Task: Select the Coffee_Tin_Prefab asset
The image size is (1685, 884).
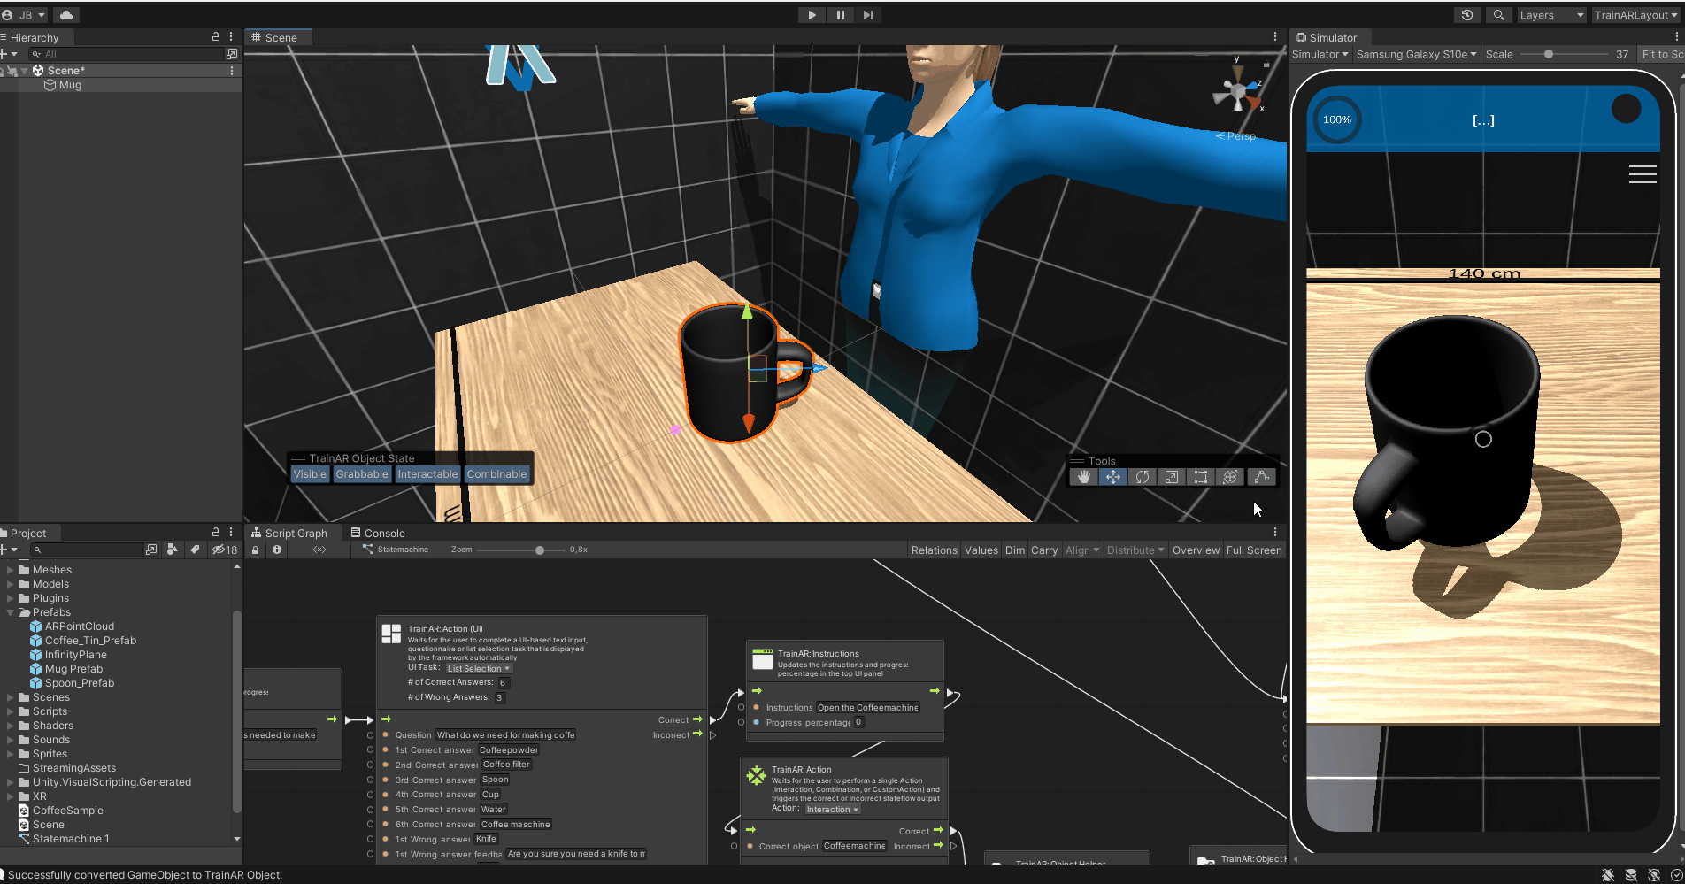Action: click(x=90, y=641)
